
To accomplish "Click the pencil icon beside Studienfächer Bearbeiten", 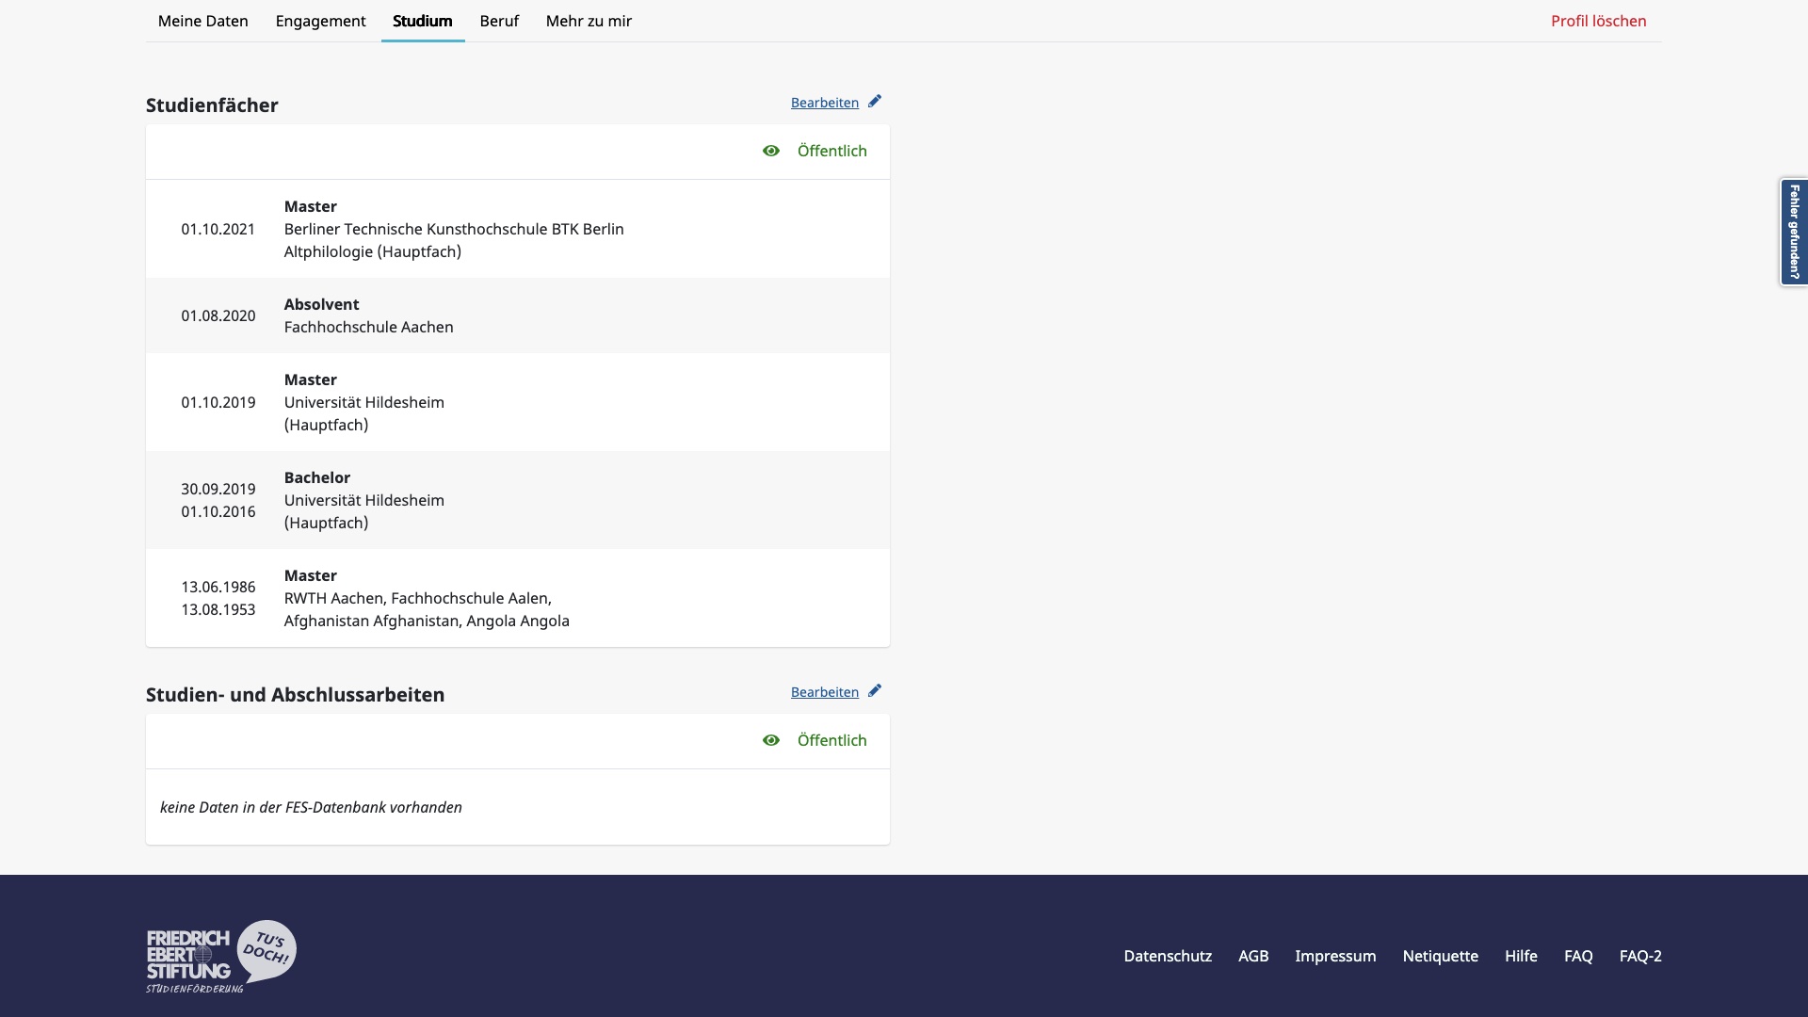I will click(875, 102).
